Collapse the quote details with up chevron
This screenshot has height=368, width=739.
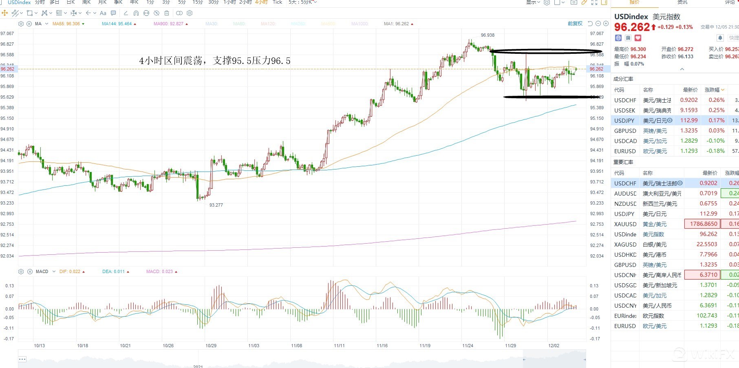tap(682, 69)
